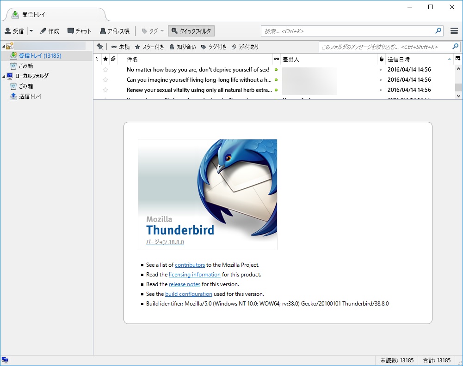The width and height of the screenshot is (463, 366).
Task: Open the アドレス帳 (Address Book)
Action: pos(112,31)
